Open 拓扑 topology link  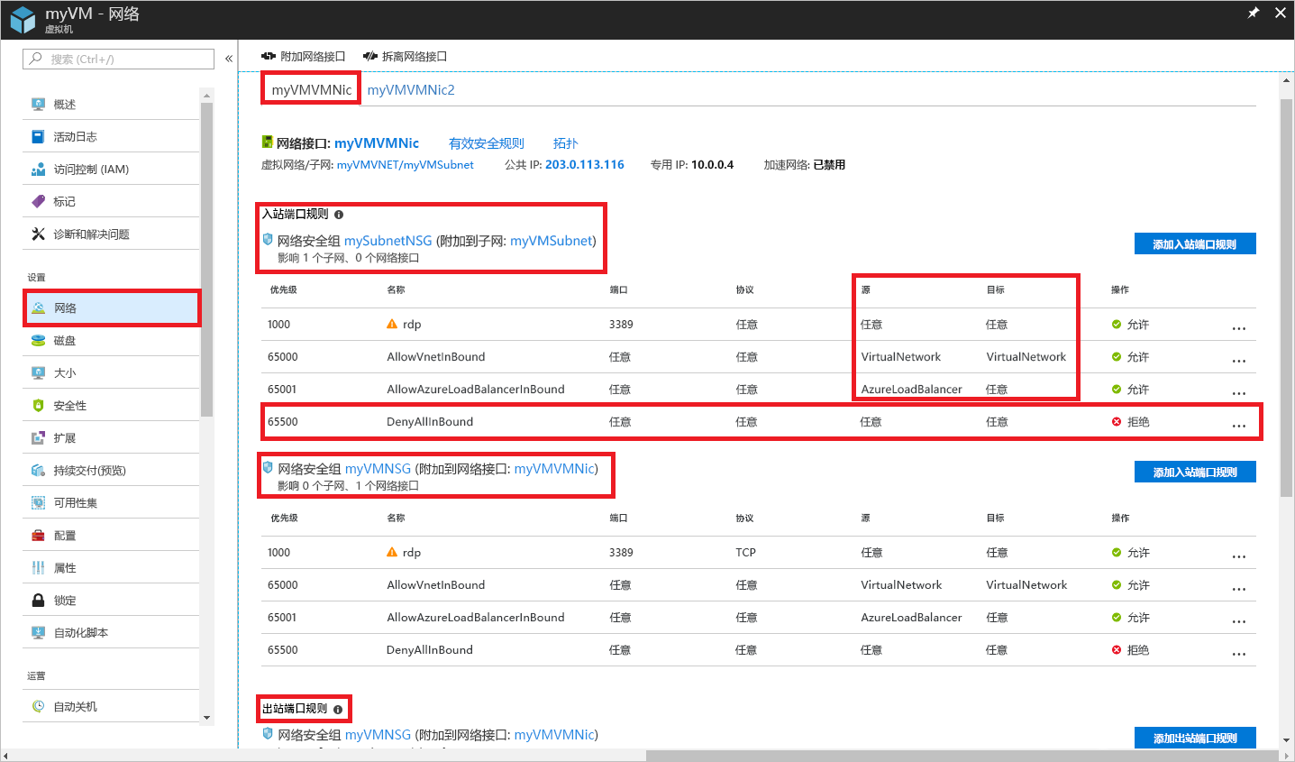point(566,143)
